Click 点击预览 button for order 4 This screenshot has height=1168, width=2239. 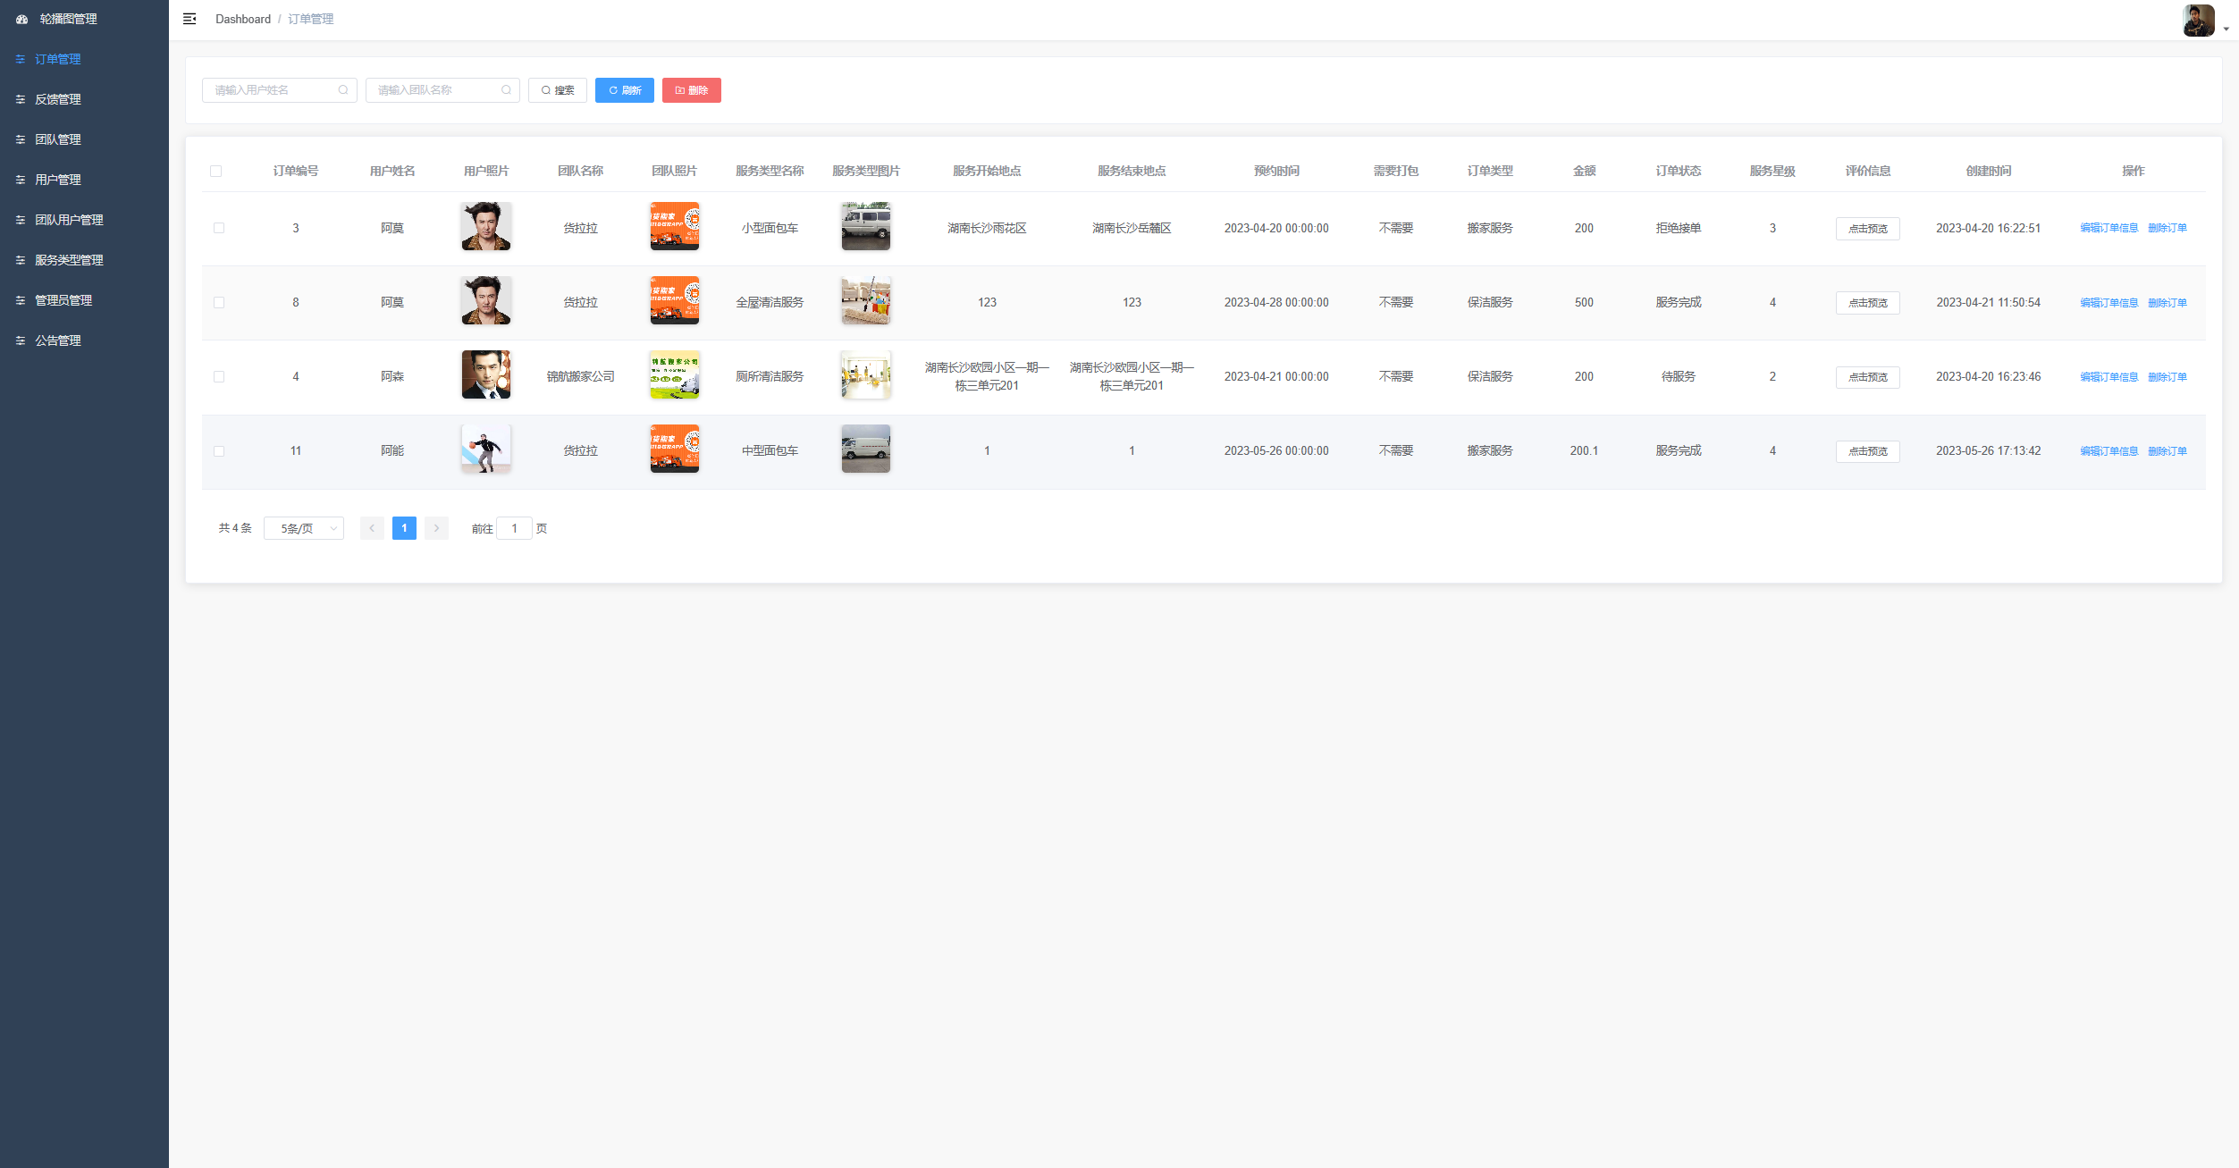pyautogui.click(x=1867, y=377)
